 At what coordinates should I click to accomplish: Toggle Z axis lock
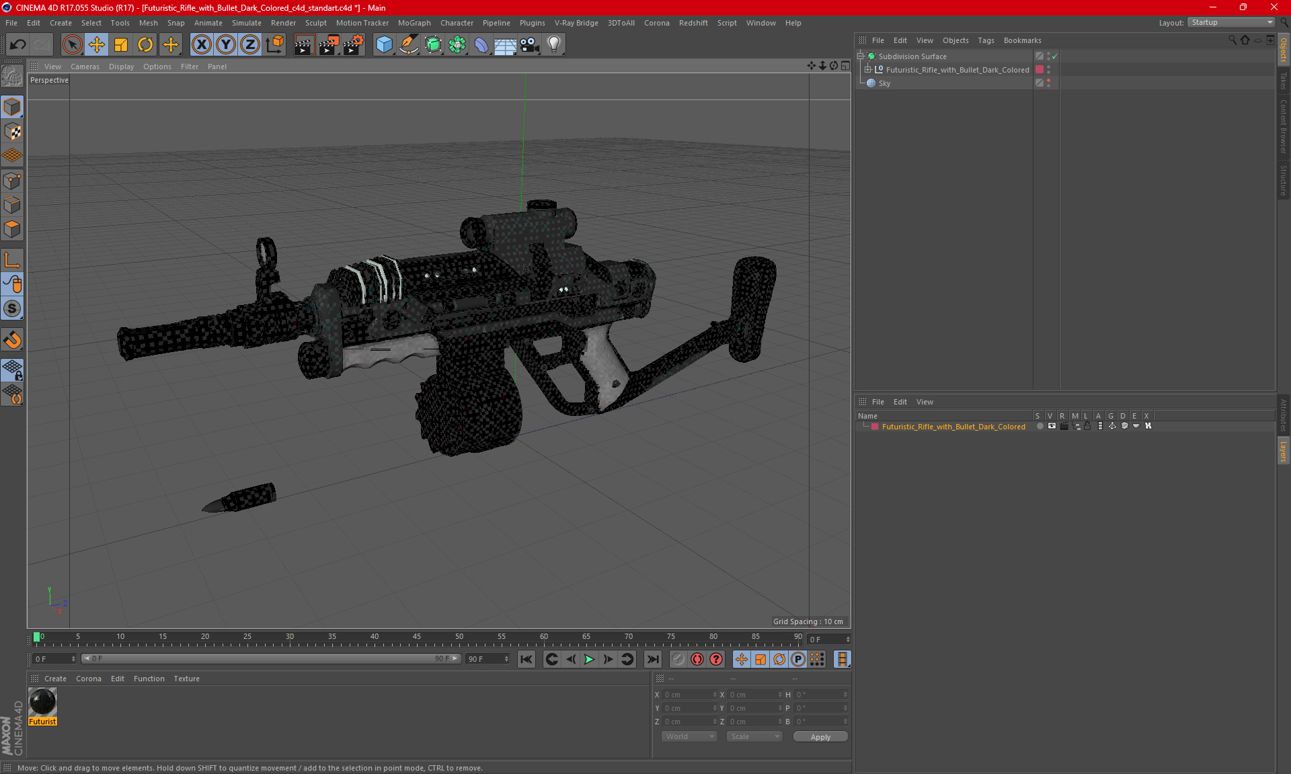coord(250,45)
